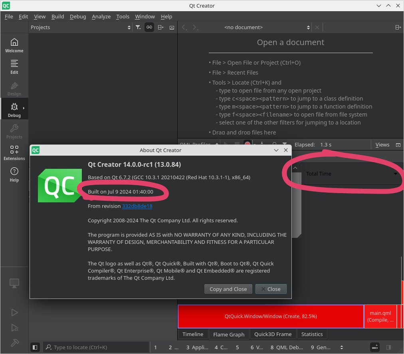Close the current document X icon

317,27
